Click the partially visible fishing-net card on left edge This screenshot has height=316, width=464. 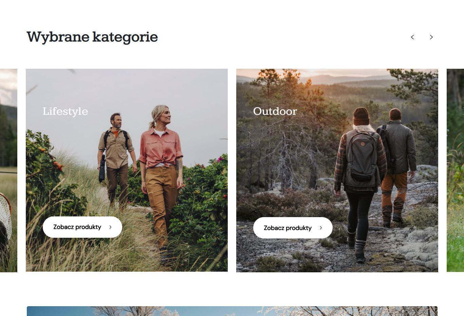[8, 170]
